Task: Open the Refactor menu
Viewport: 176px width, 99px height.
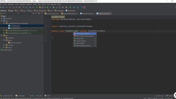Action: click(x=29, y=4)
